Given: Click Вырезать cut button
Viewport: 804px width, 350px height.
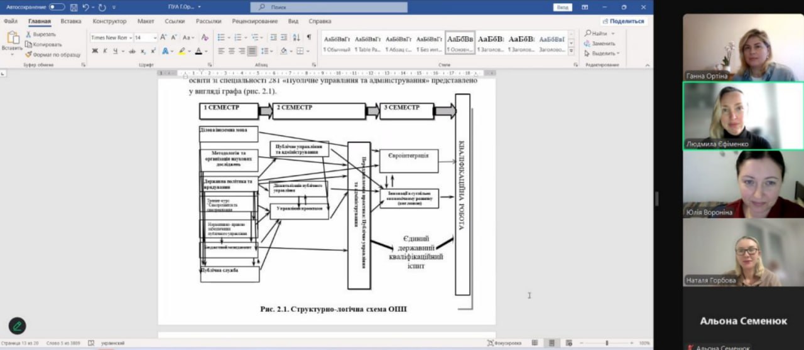Looking at the screenshot, I should (x=41, y=34).
